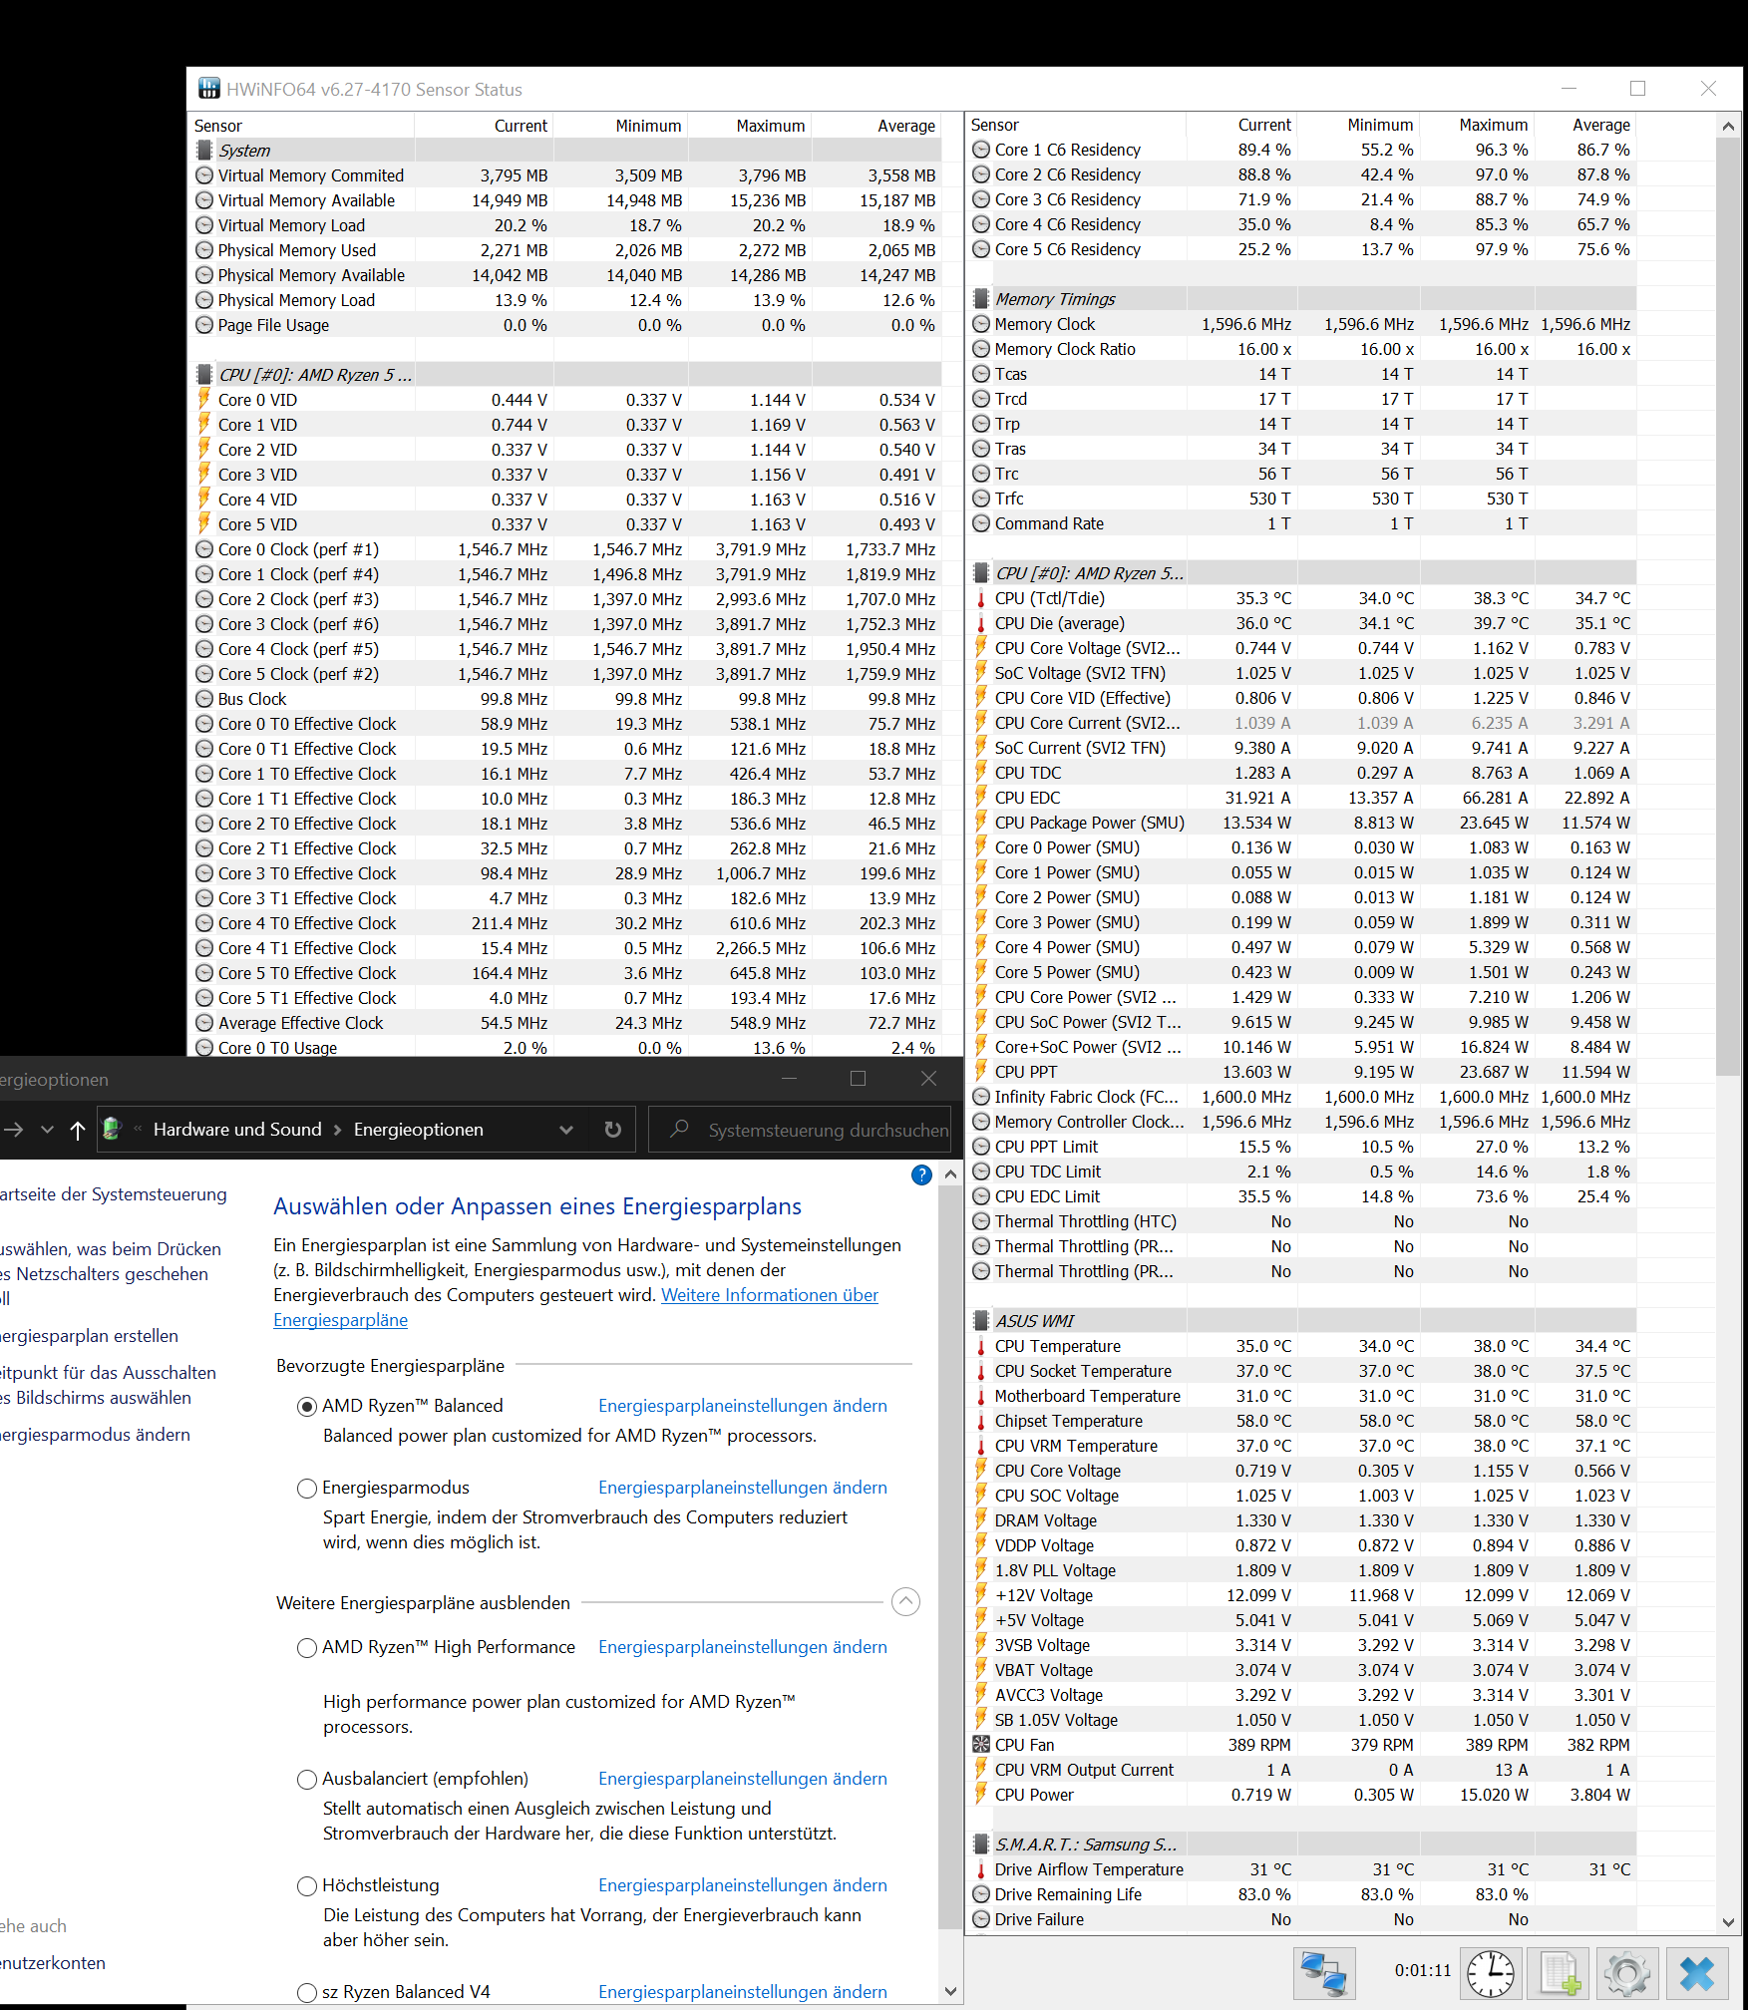Screen dimensions: 1748x2010
Task: Click the HWiNFO64 title bar app icon
Action: (x=208, y=89)
